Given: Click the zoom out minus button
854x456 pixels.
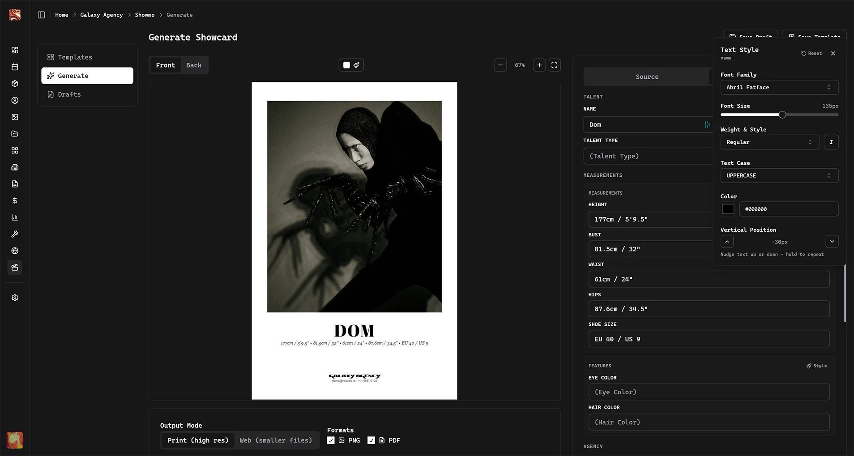Looking at the screenshot, I should [x=500, y=65].
